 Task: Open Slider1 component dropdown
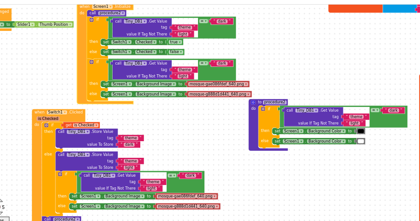coord(25,24)
